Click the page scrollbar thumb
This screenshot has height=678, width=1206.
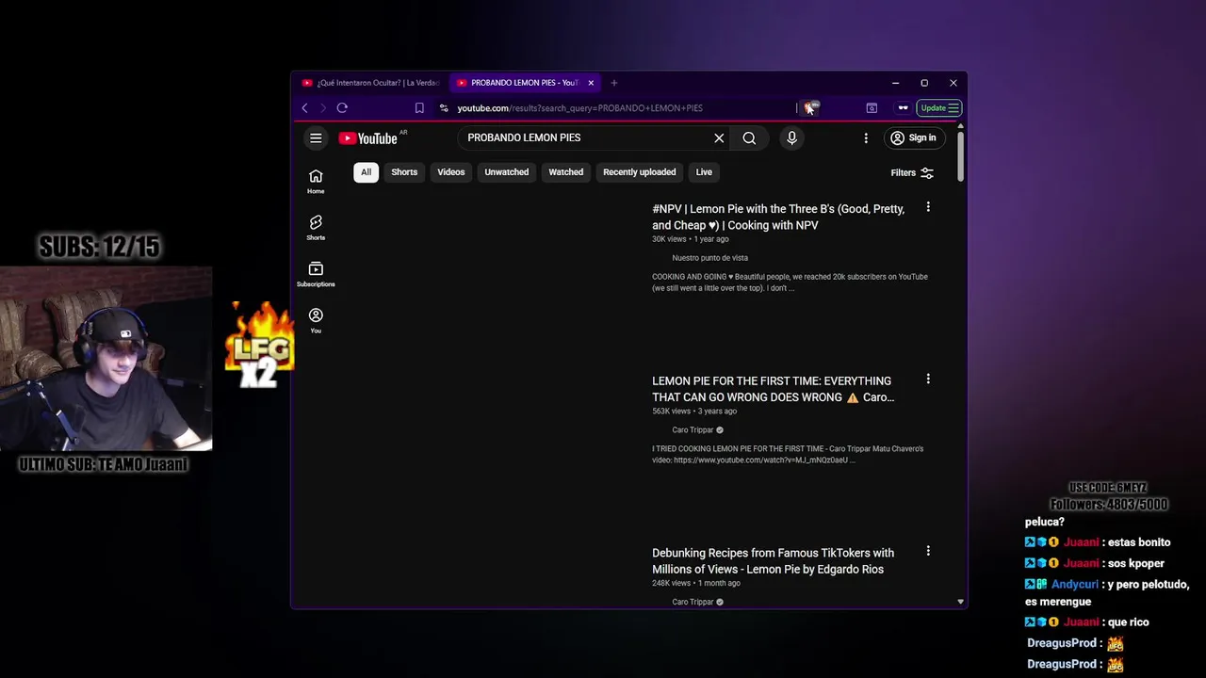(x=960, y=157)
